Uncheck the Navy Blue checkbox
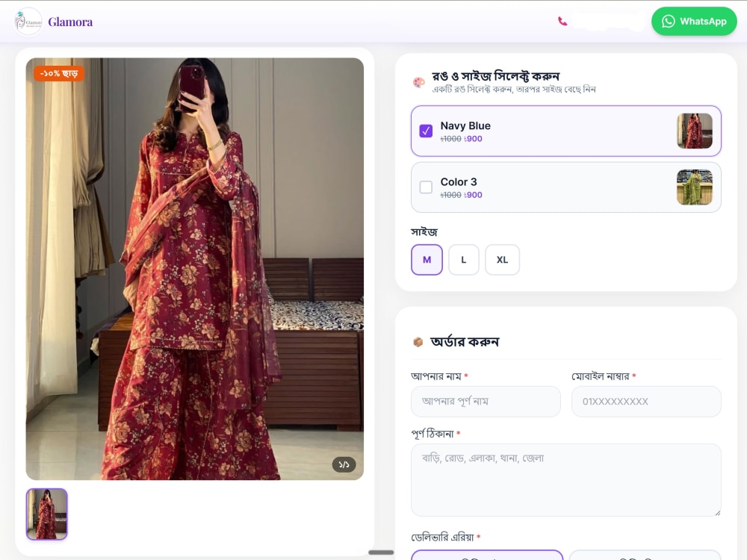The width and height of the screenshot is (747, 560). (426, 131)
